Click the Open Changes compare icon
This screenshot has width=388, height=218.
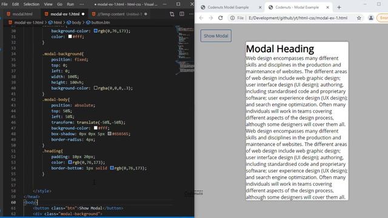click(172, 14)
